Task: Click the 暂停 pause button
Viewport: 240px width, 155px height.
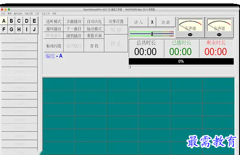Action: click(x=116, y=30)
